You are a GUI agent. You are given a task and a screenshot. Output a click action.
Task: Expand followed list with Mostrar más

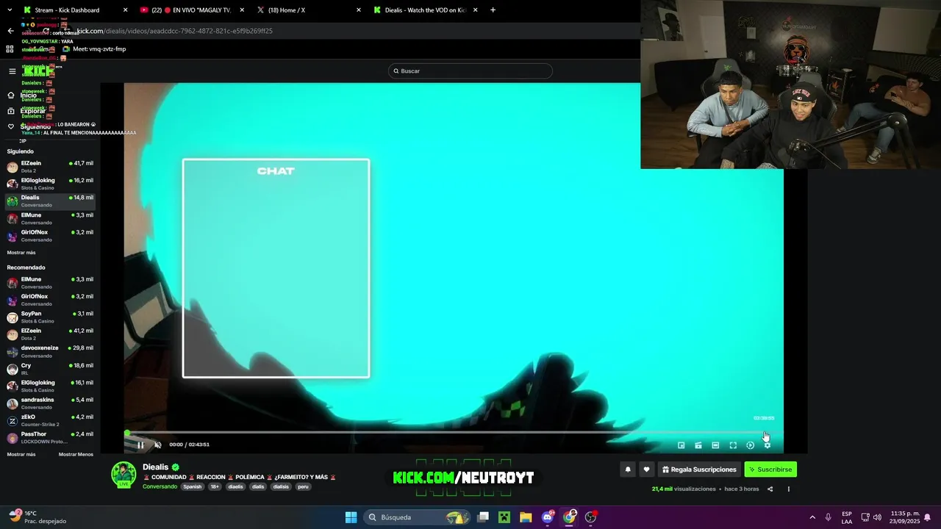pyautogui.click(x=21, y=253)
